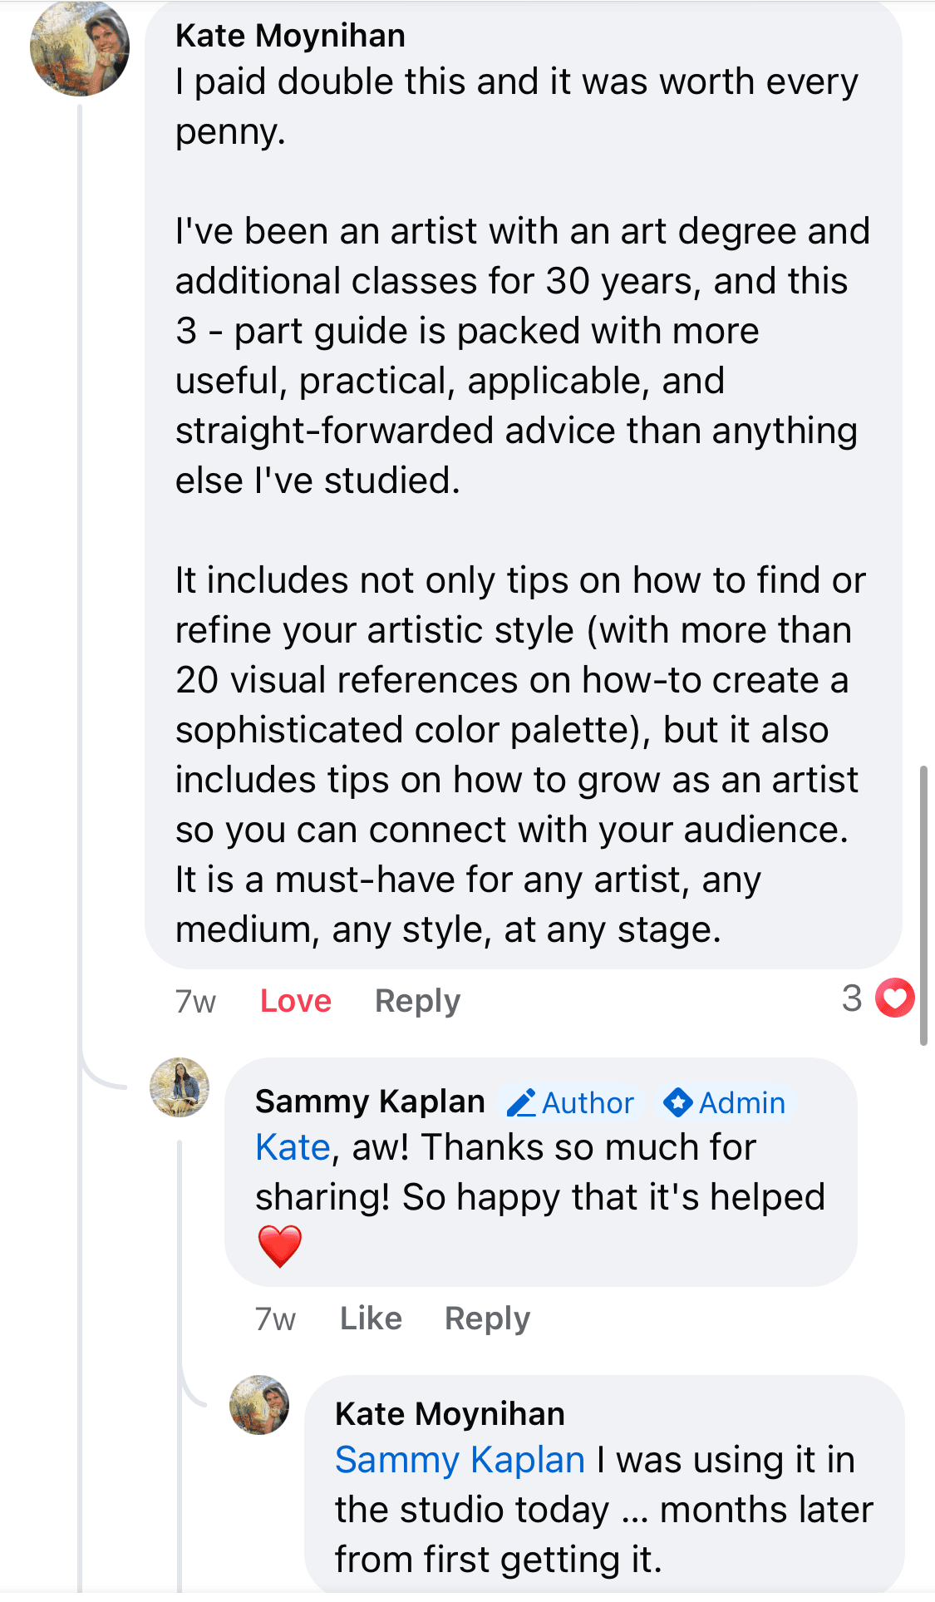Reply to Kate Moynihan's long review comment
Screen dimensions: 935x1602
pyautogui.click(x=417, y=1001)
